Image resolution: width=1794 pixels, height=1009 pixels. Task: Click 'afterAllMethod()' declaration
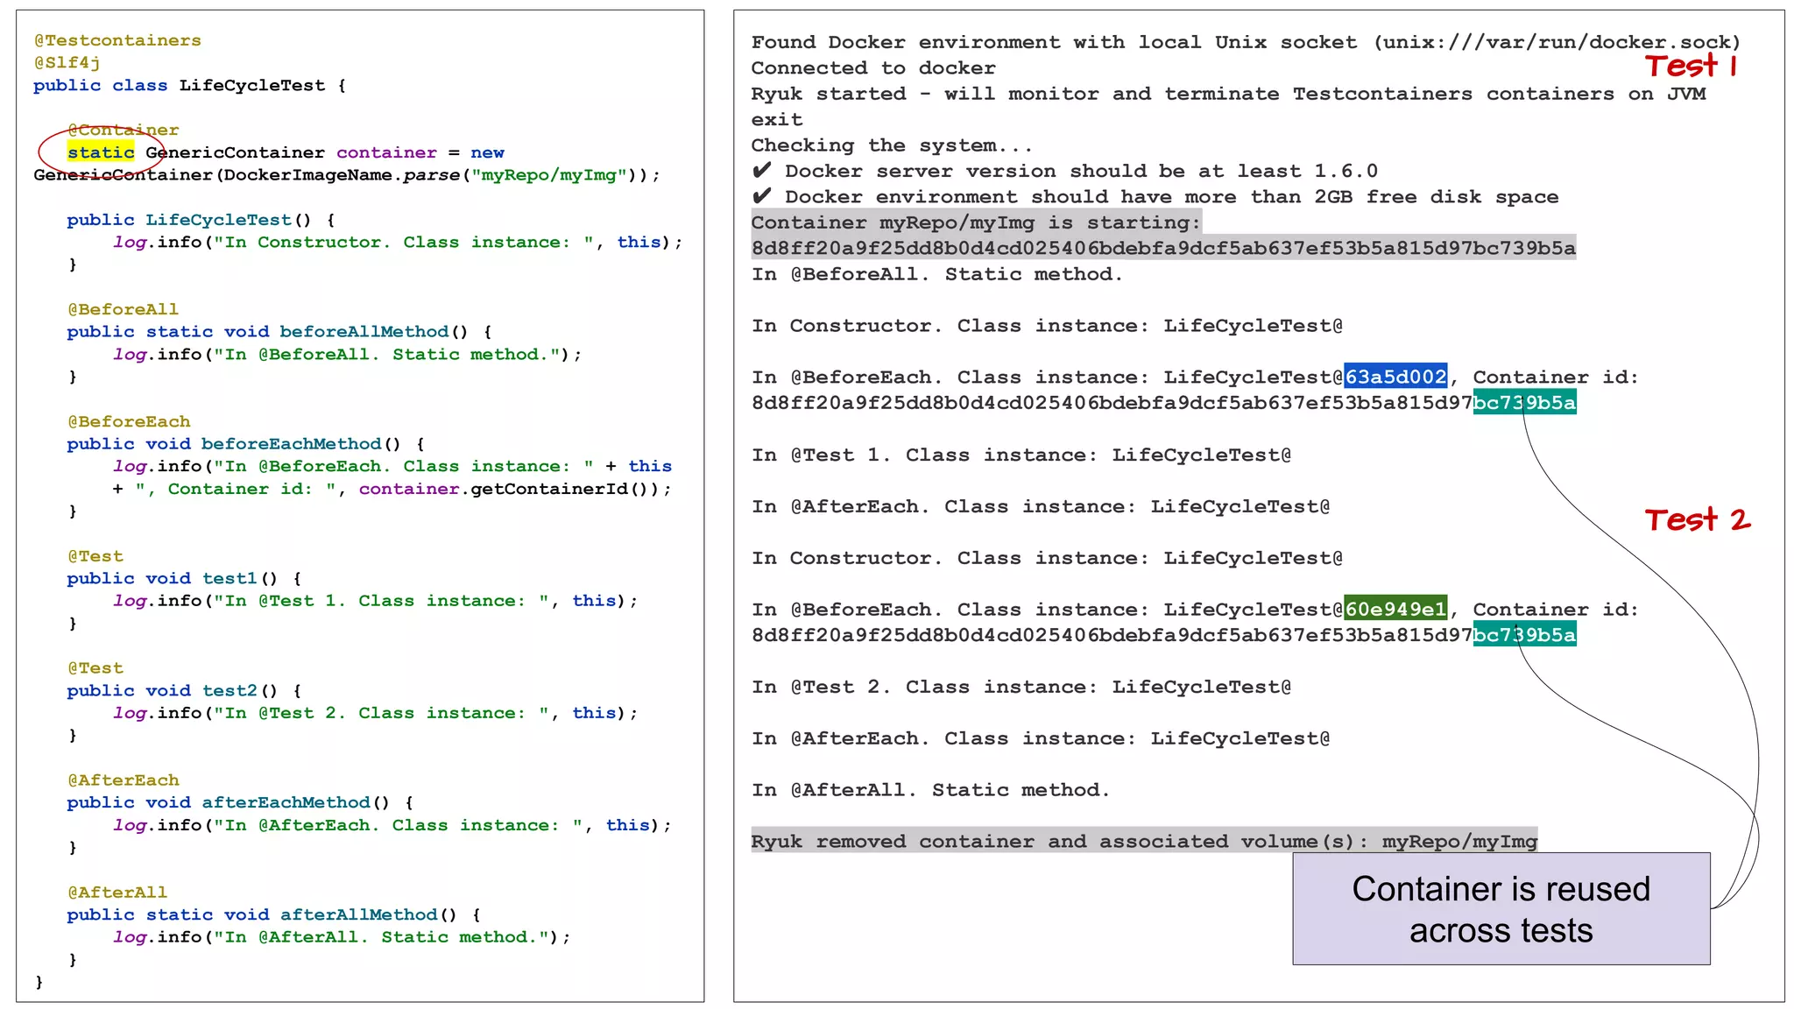click(x=368, y=914)
